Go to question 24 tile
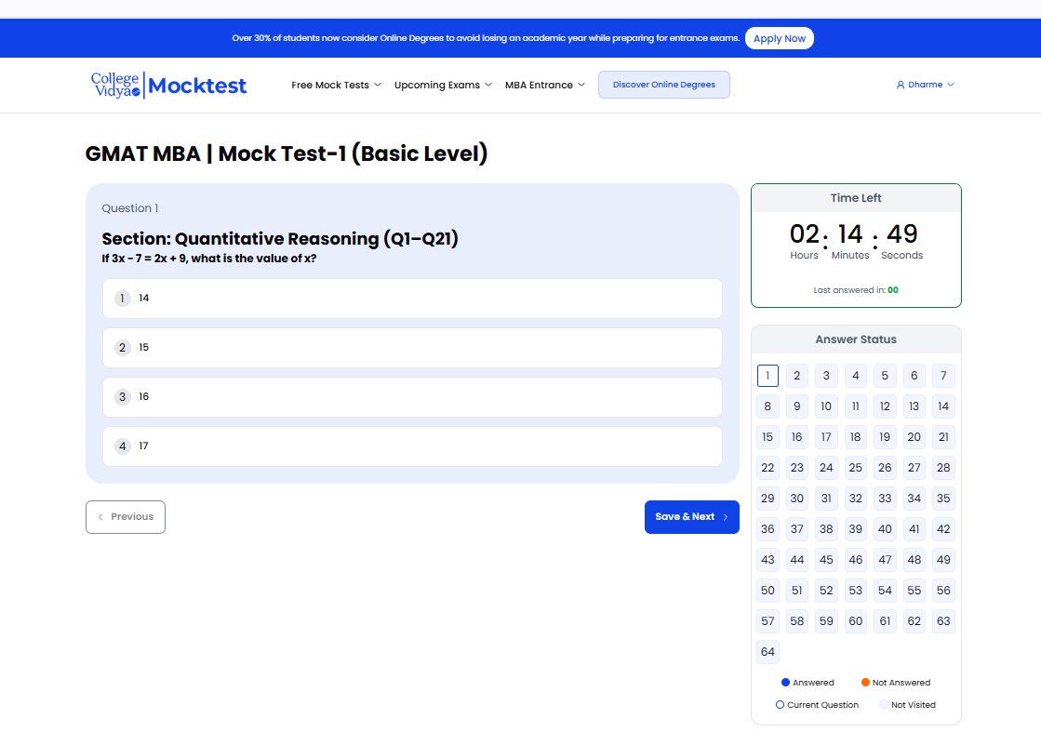Image resolution: width=1041 pixels, height=732 pixels. point(826,468)
